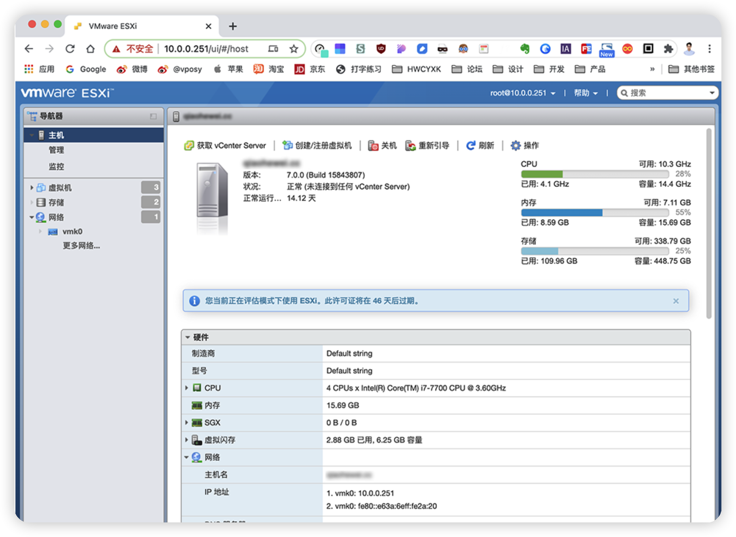
Task: Open the HWCYXK bookmark folder
Action: pos(417,69)
